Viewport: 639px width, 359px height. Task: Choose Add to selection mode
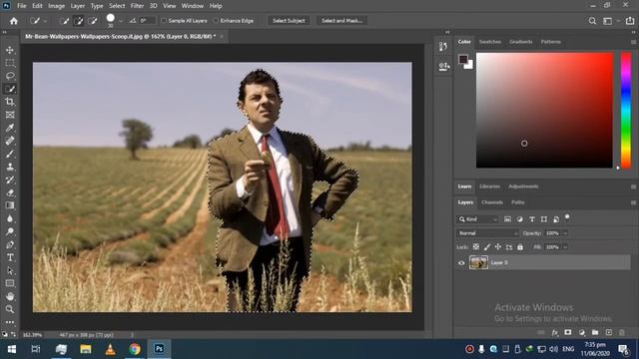78,21
